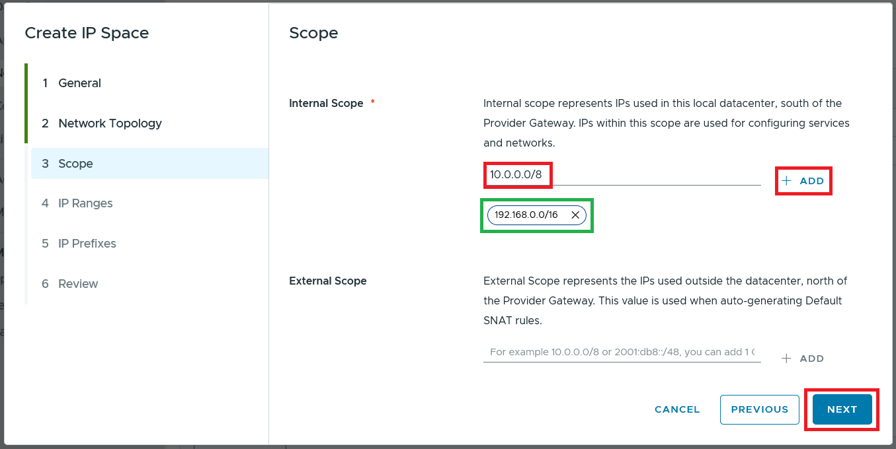Cancel the Create IP Space dialog
Screen dimensions: 896x449
(x=677, y=409)
